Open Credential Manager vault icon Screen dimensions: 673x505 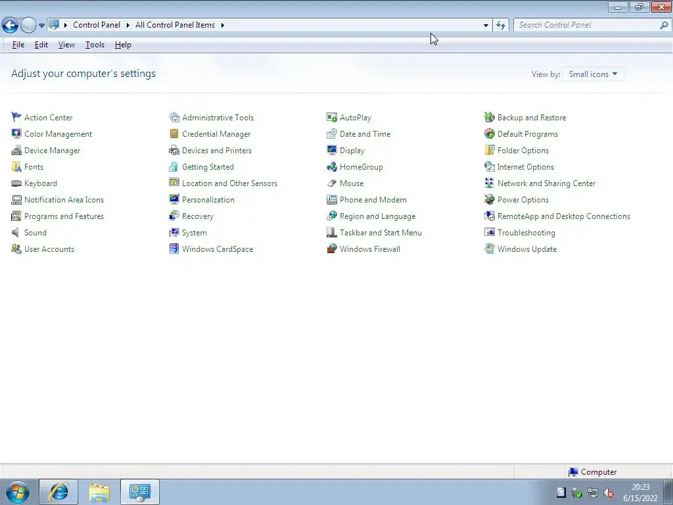174,133
